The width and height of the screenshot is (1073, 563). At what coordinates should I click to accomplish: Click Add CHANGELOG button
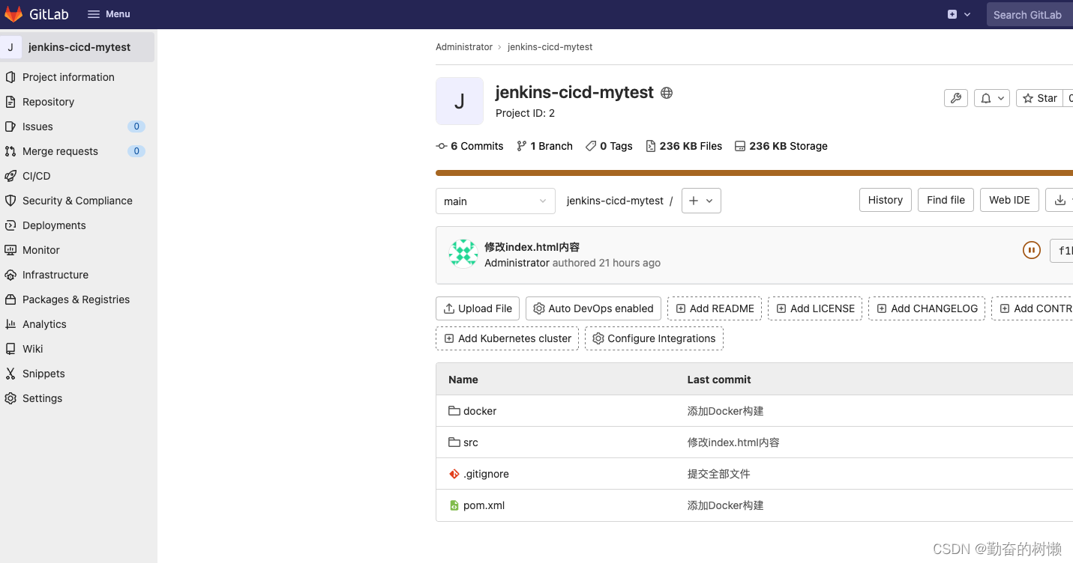click(927, 308)
